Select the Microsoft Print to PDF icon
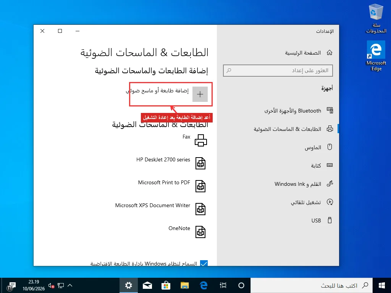The width and height of the screenshot is (391, 293). (x=200, y=186)
